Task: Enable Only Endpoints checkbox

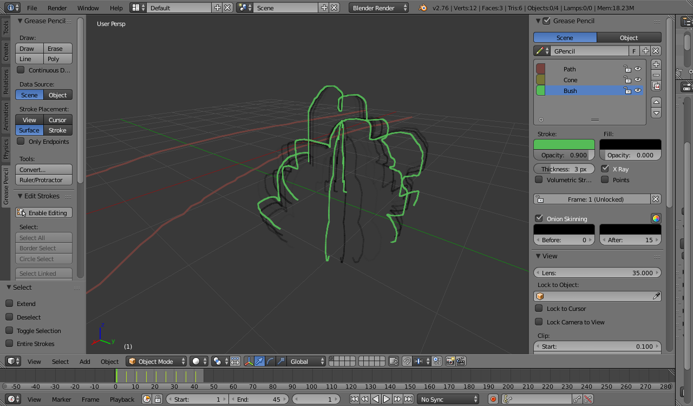Action: click(21, 141)
